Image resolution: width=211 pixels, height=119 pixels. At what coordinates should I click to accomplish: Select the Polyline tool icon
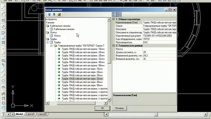(x=3, y=33)
